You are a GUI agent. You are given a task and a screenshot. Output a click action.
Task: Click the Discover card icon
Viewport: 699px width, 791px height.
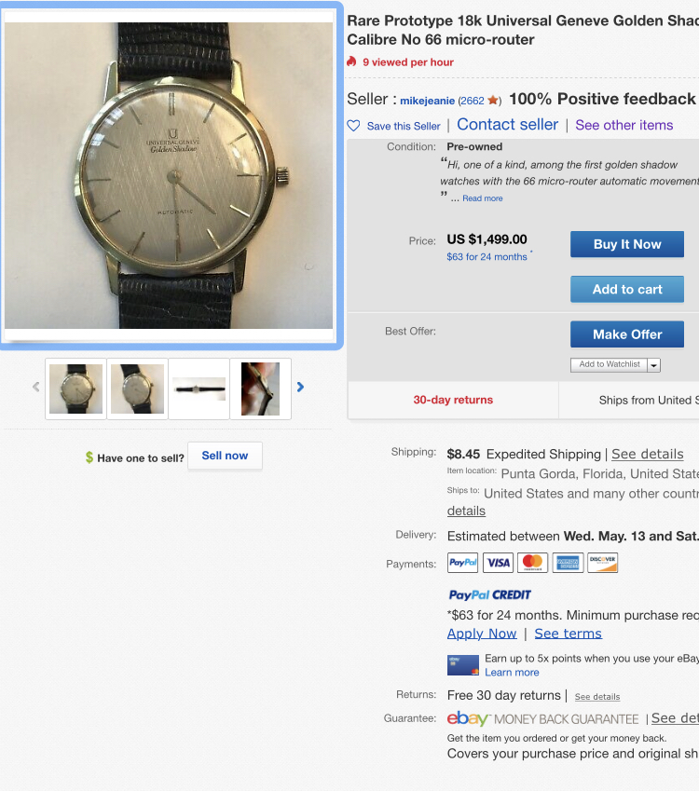coord(603,563)
